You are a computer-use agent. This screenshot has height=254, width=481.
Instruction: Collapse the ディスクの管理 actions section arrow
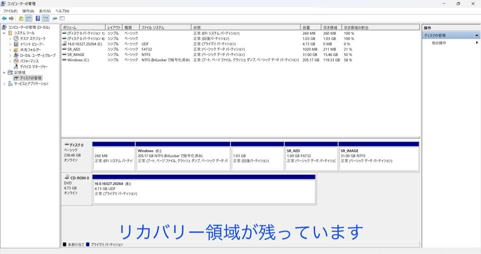pyautogui.click(x=477, y=35)
